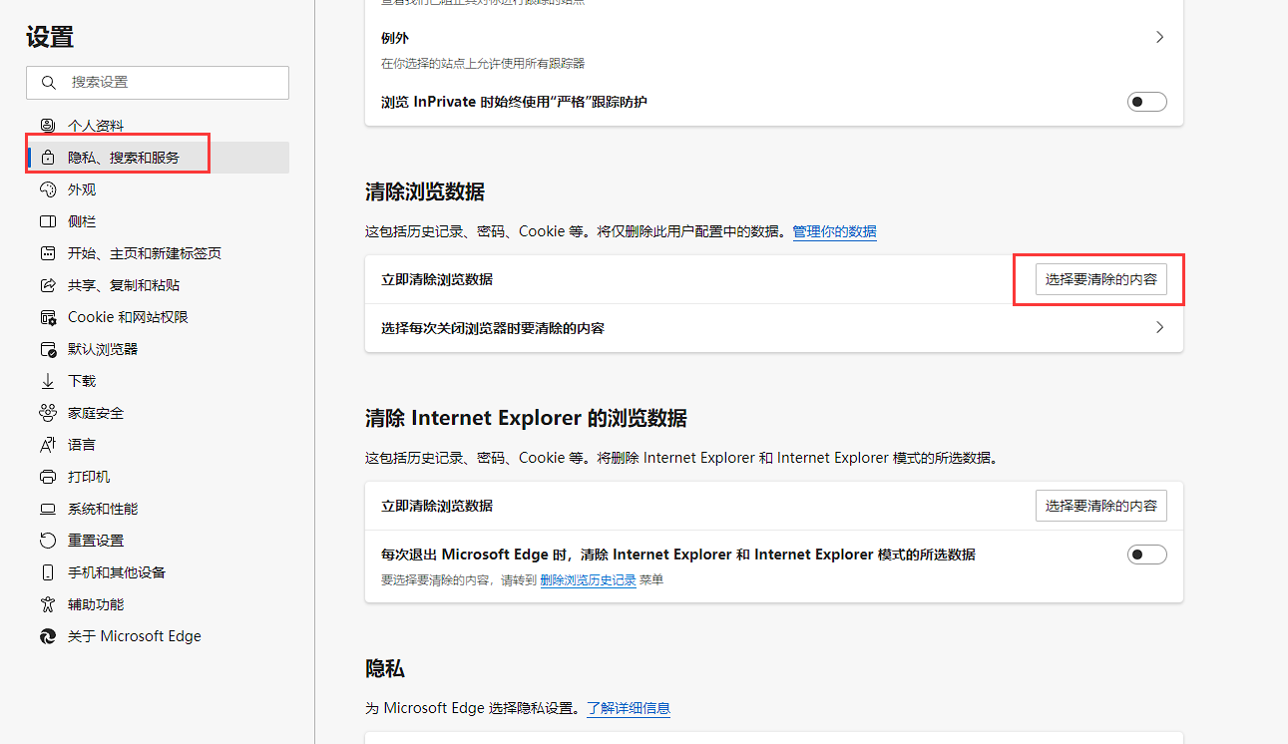Viewport: 1288px width, 744px height.
Task: Toggle 浏览 InPrivate 时始终使用"严格"跟踪防护
Action: click(x=1147, y=102)
